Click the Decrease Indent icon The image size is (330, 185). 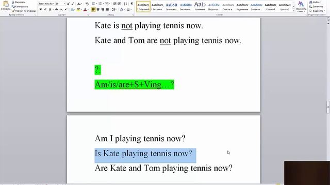(115, 4)
